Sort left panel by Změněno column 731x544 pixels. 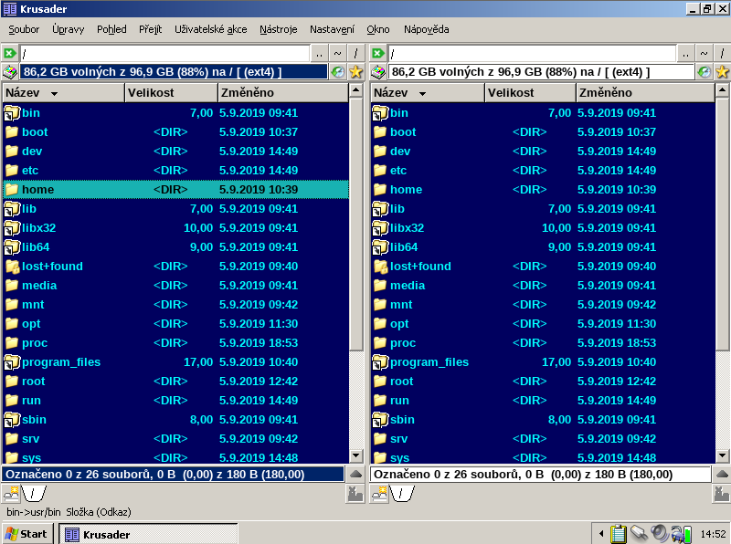click(283, 93)
